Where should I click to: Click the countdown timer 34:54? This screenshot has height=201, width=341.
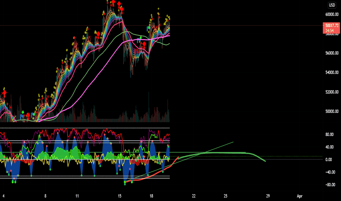(x=329, y=30)
